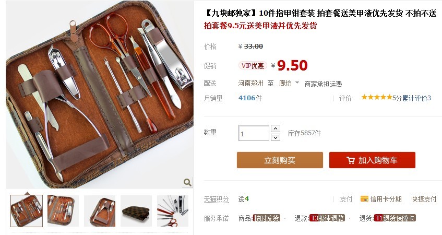This screenshot has height=235, width=442.
Task: Click the quantity input field
Action: (254, 133)
